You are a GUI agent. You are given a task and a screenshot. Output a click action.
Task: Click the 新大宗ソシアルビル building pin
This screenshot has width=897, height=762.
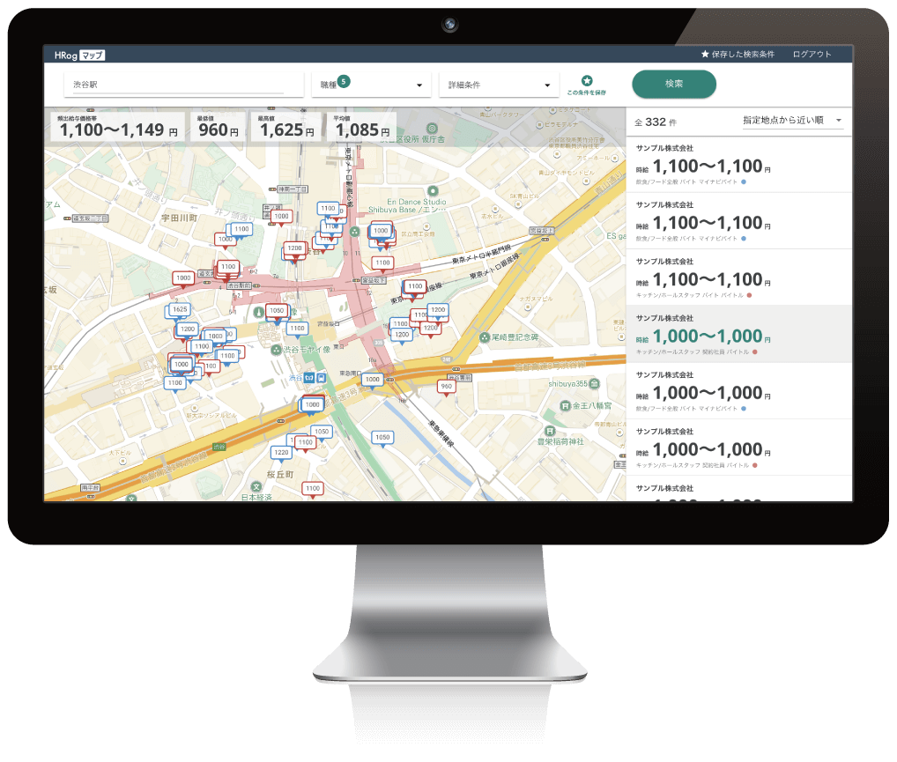195,409
